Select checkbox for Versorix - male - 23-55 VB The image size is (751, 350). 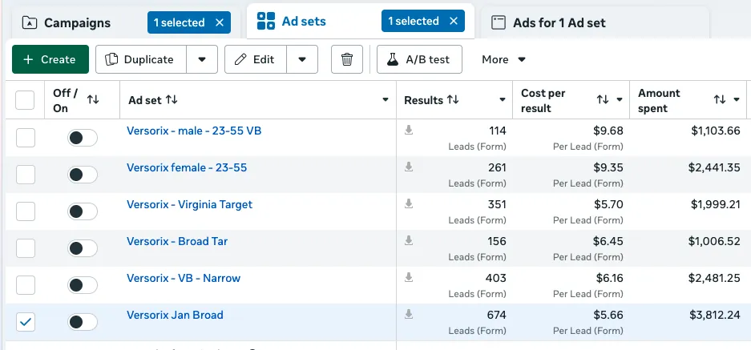tap(26, 138)
